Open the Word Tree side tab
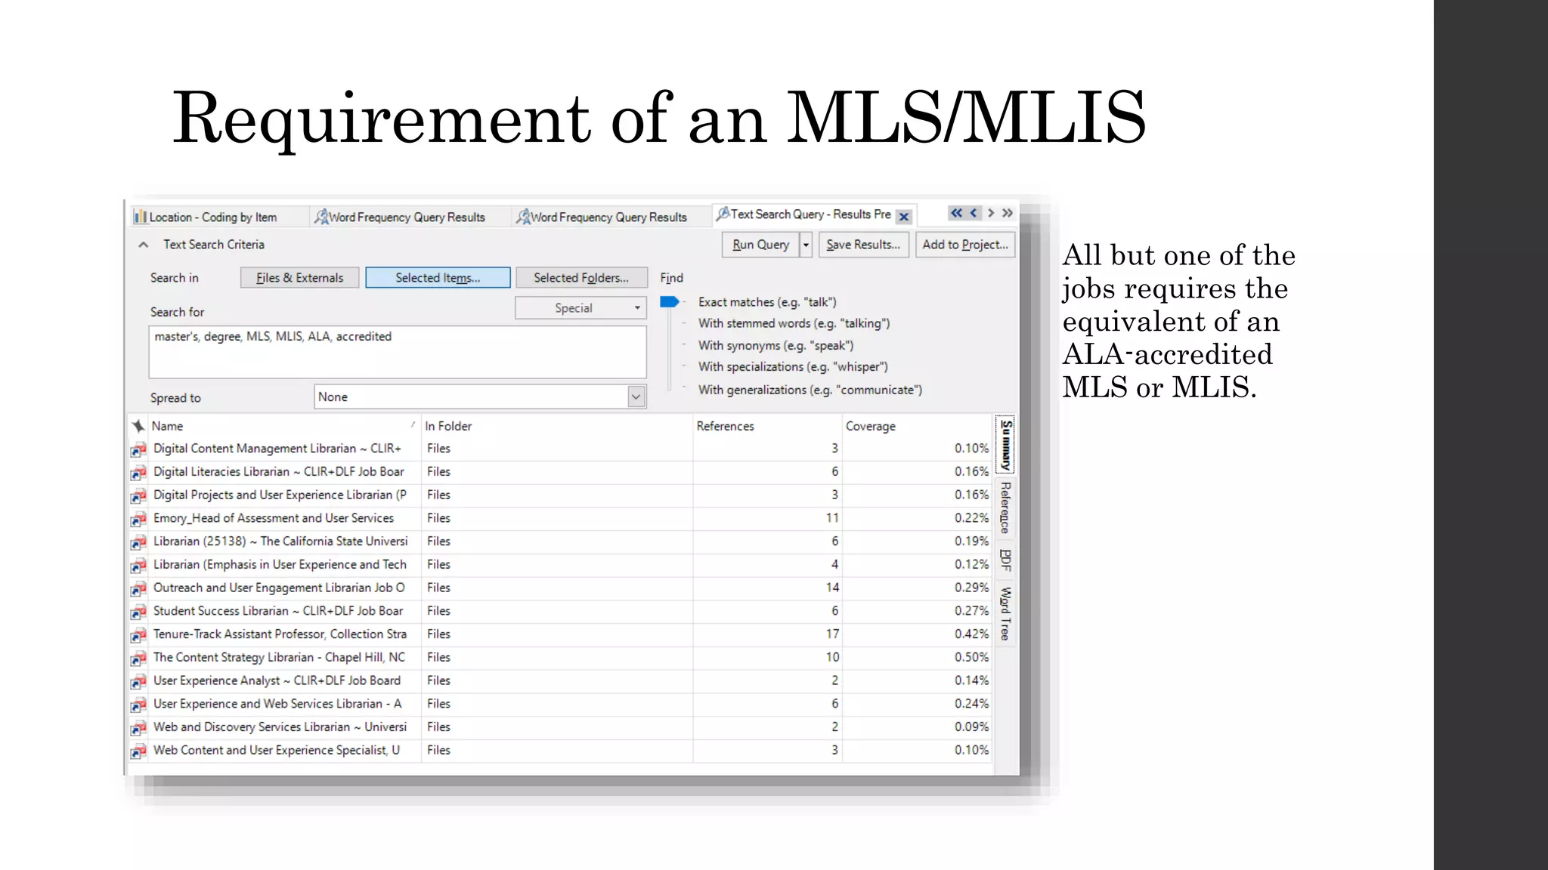The image size is (1548, 870). point(1005,613)
